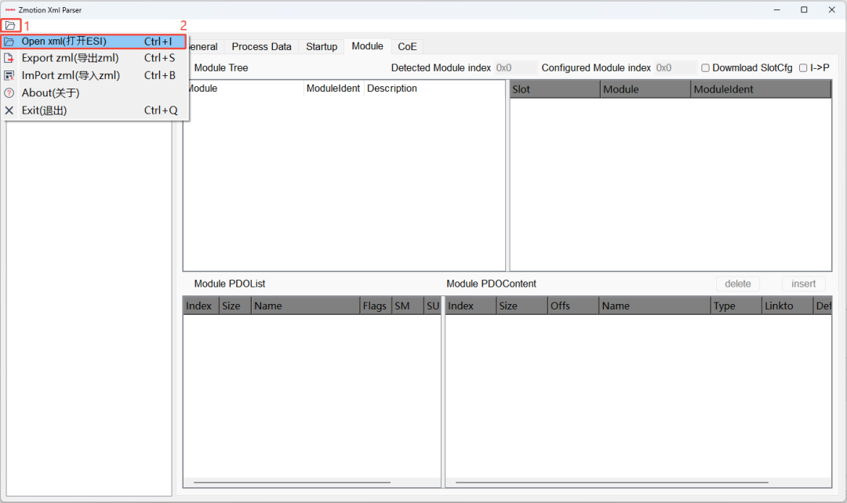The height and width of the screenshot is (503, 847).
Task: Click the insert button
Action: pos(803,284)
